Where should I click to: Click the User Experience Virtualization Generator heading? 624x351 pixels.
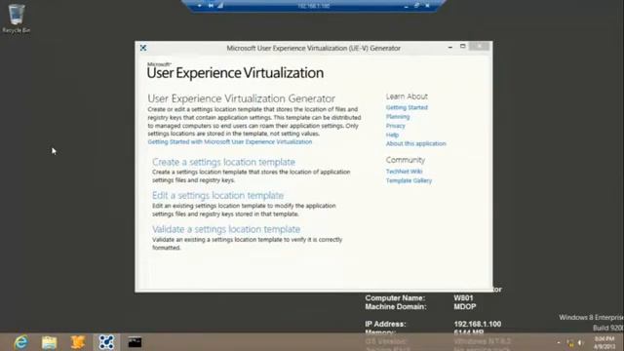241,98
